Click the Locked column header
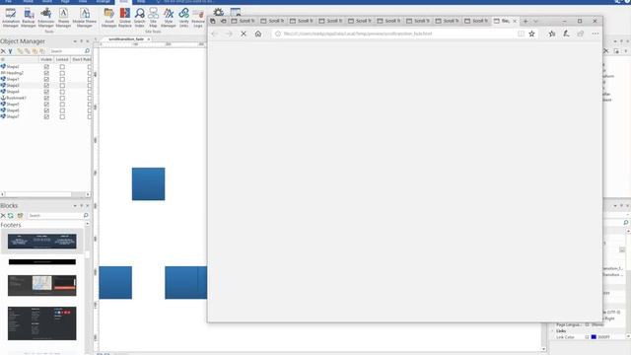The image size is (631, 355). point(62,59)
